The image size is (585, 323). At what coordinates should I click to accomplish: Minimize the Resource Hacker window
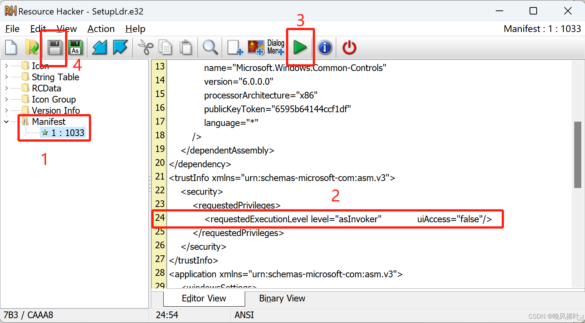pos(499,11)
